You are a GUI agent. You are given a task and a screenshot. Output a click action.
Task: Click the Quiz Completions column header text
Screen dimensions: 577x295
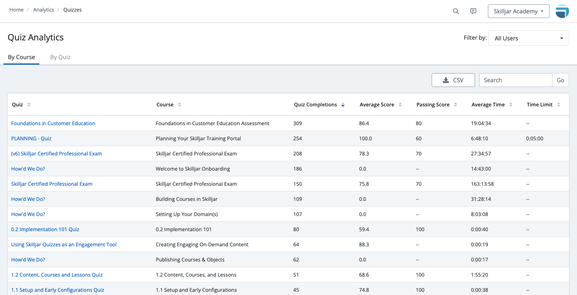315,105
